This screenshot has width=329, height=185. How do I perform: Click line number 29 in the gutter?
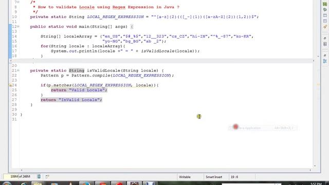(x=14, y=109)
